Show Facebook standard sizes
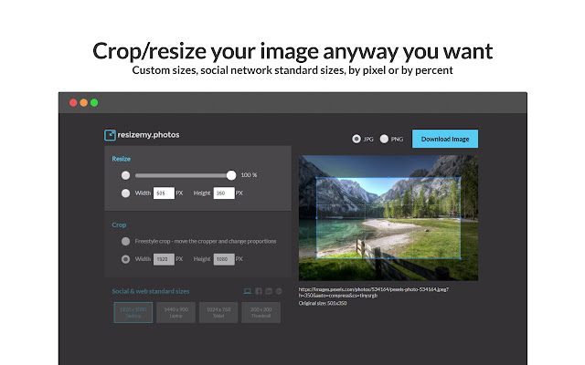The image size is (585, 365). click(258, 291)
